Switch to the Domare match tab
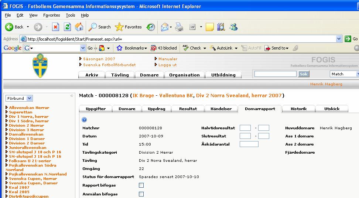Image resolution: width=359 pixels, height=198 pixels. [x=127, y=109]
